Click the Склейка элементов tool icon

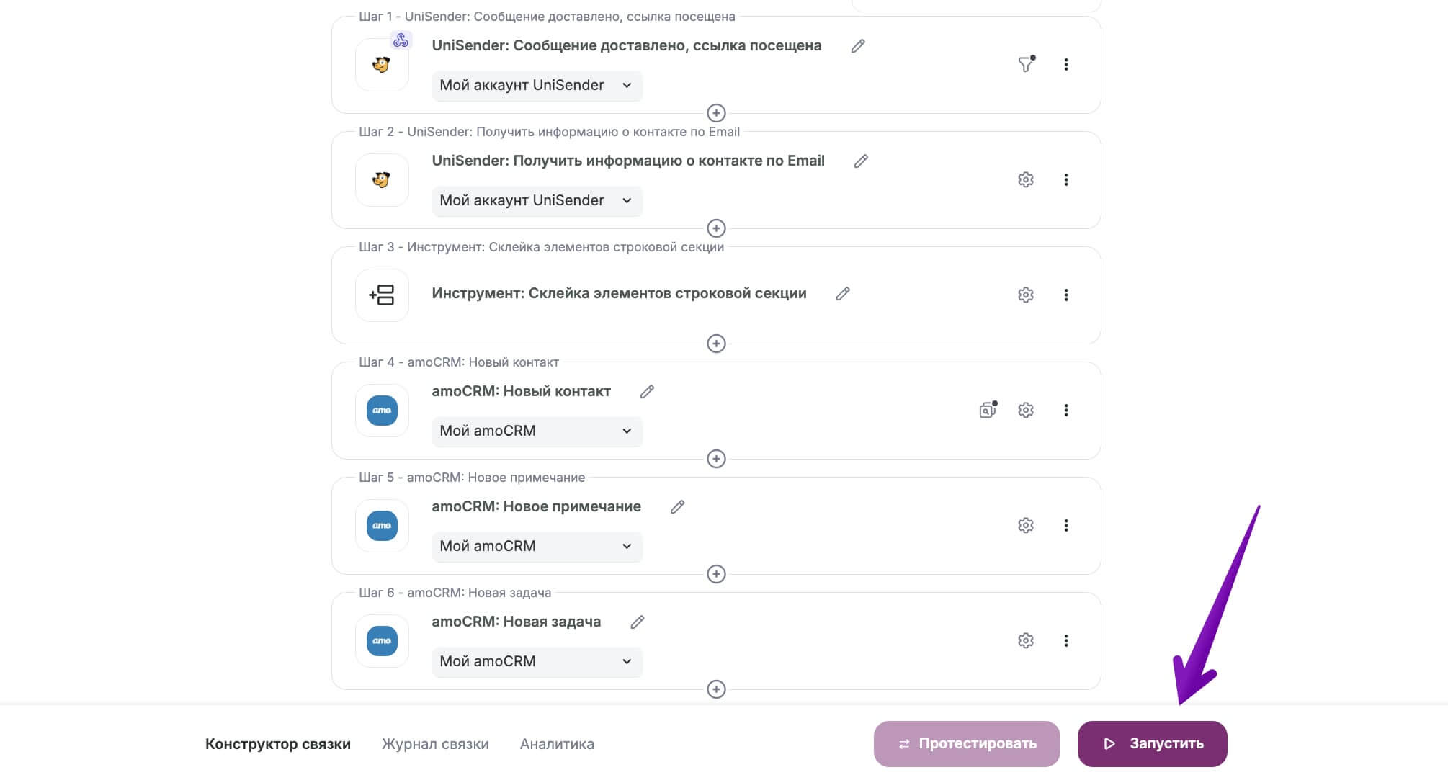[382, 295]
